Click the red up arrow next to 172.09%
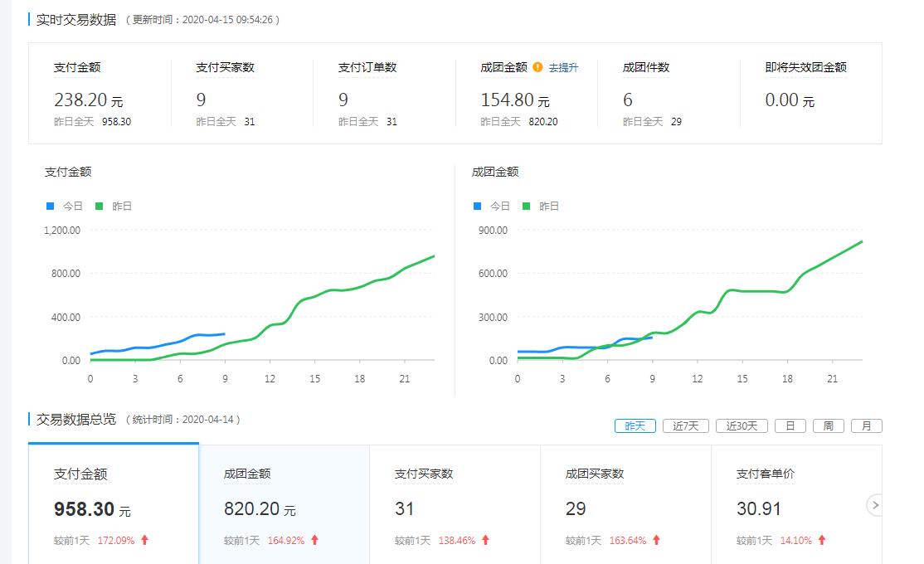Screen dimensions: 924x564 146,540
